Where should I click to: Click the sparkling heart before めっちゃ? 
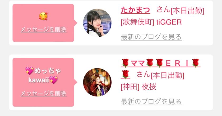point(29,71)
